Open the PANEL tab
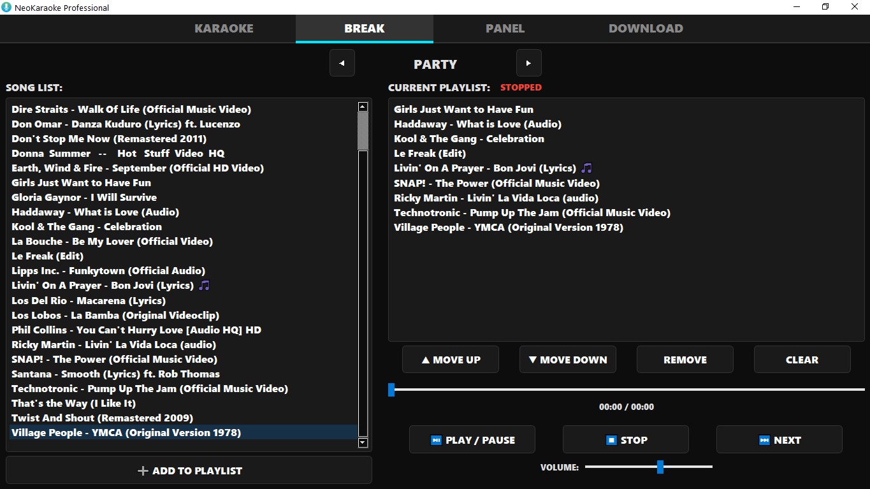Screen dimensions: 870x489 [x=505, y=28]
